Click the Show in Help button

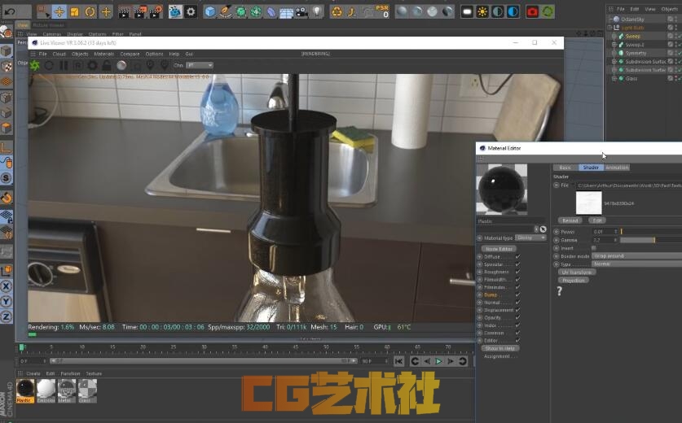(x=500, y=348)
